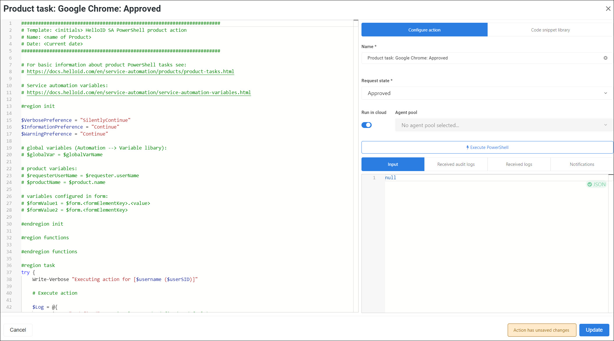Click the null text in Input editor
The width and height of the screenshot is (614, 341).
click(390, 177)
